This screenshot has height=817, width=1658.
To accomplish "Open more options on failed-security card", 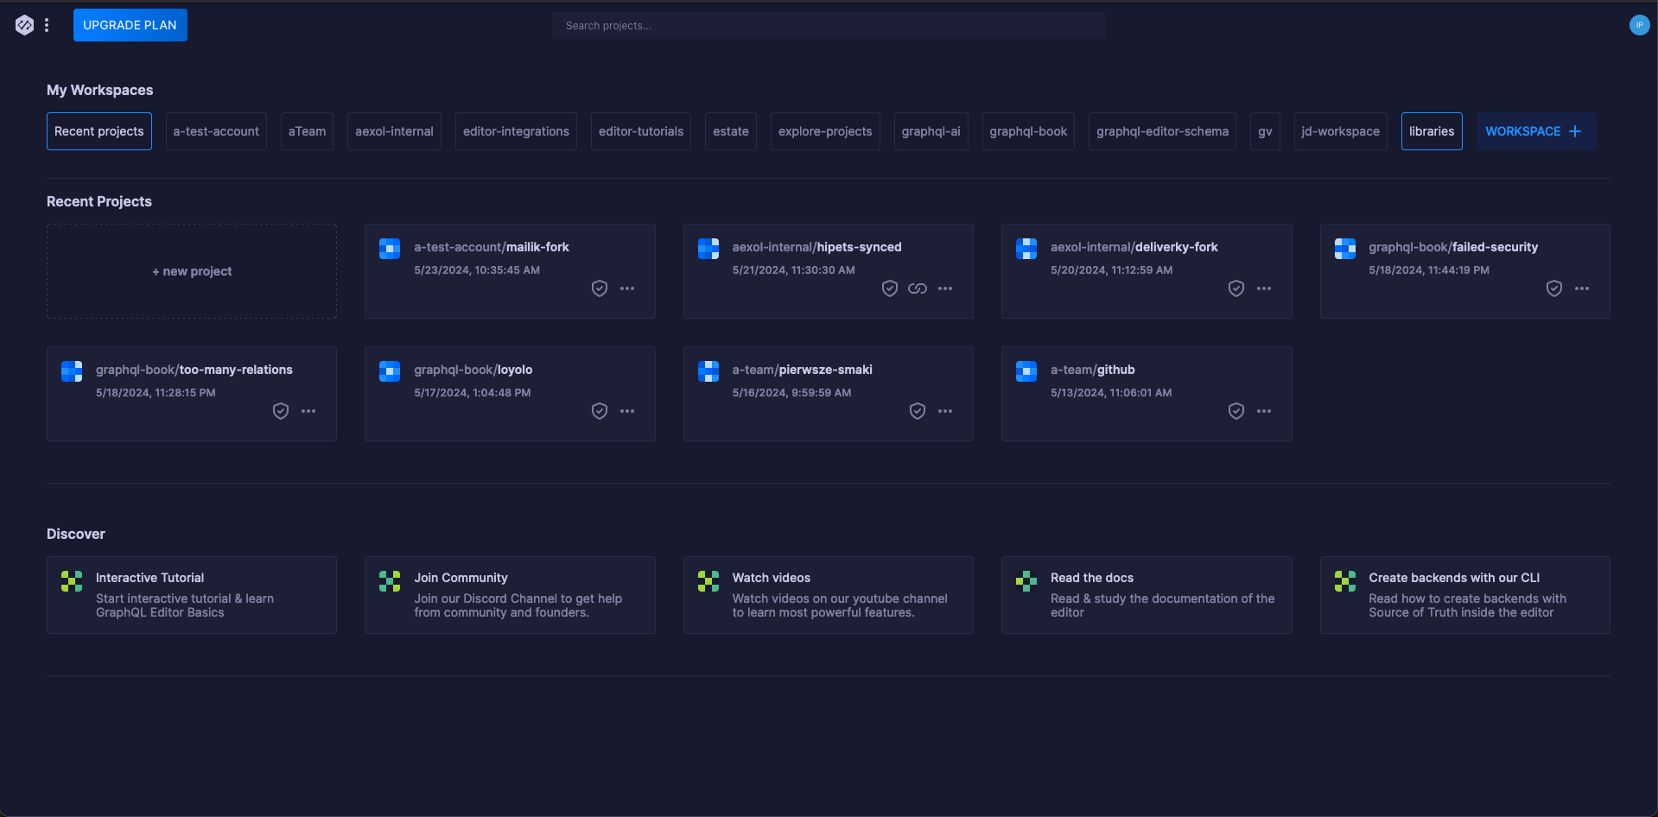I will pyautogui.click(x=1582, y=288).
